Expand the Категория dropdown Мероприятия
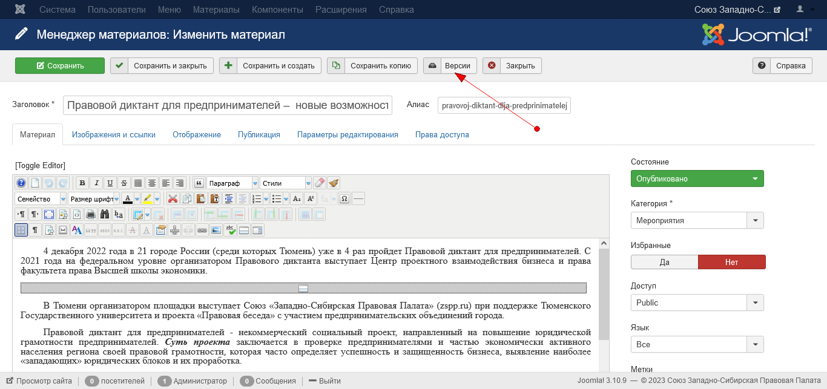Image resolution: width=827 pixels, height=389 pixels. click(x=697, y=221)
